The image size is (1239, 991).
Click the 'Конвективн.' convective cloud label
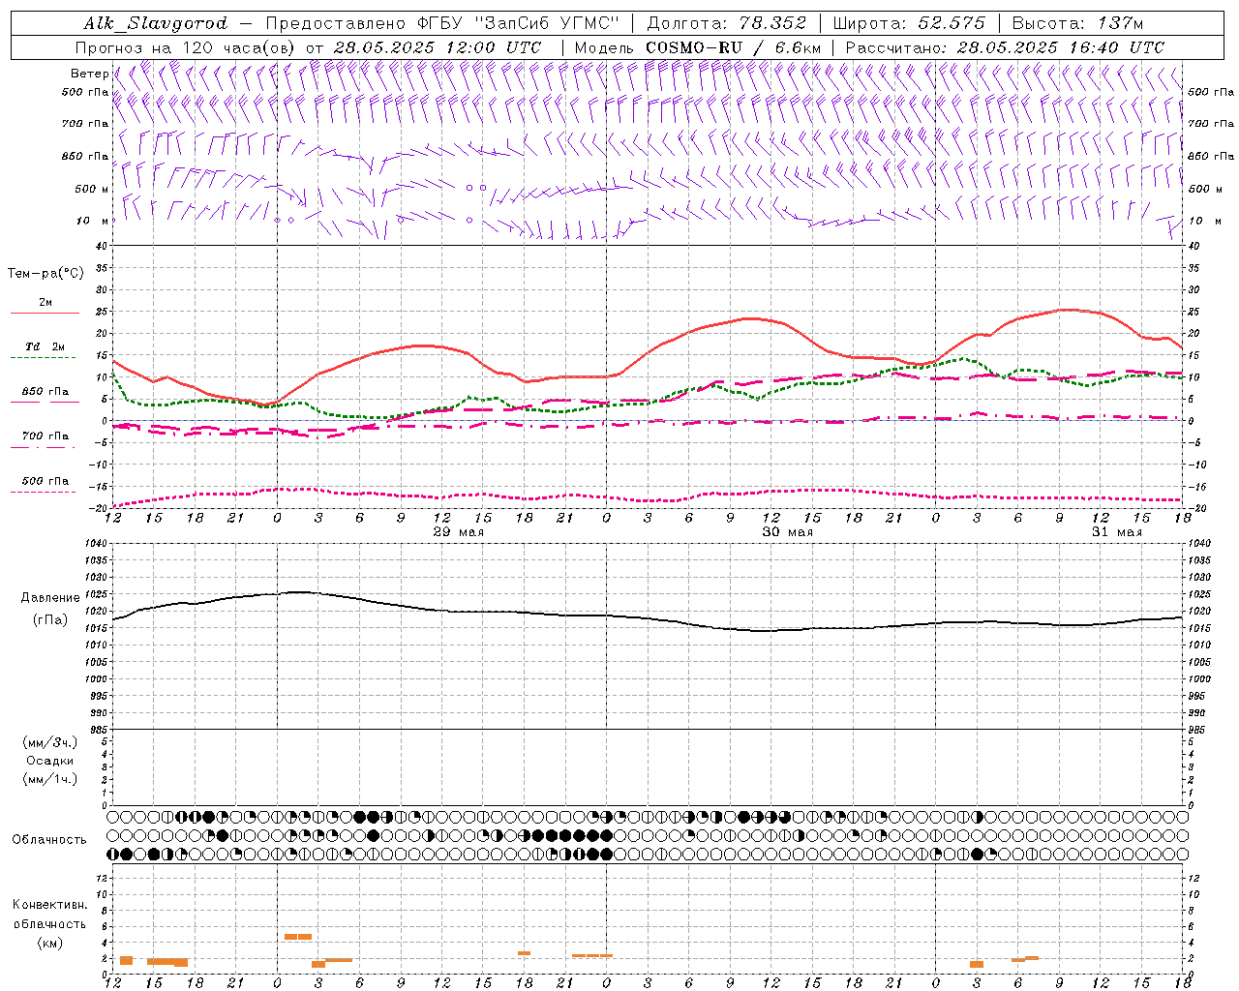(50, 905)
